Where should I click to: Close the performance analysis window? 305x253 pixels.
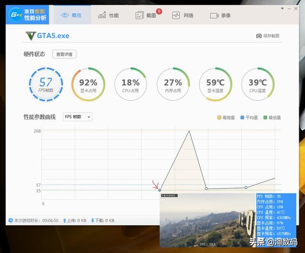(296, 9)
